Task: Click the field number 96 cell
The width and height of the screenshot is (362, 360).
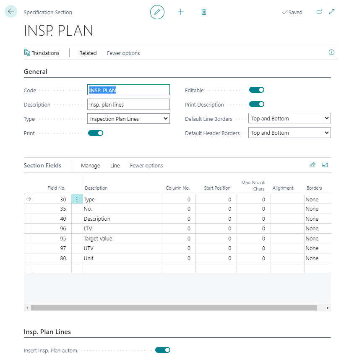Action: coord(52,228)
